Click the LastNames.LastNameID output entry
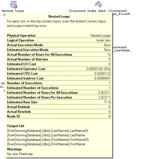Viewport: 143px width, 159px height. (48, 131)
